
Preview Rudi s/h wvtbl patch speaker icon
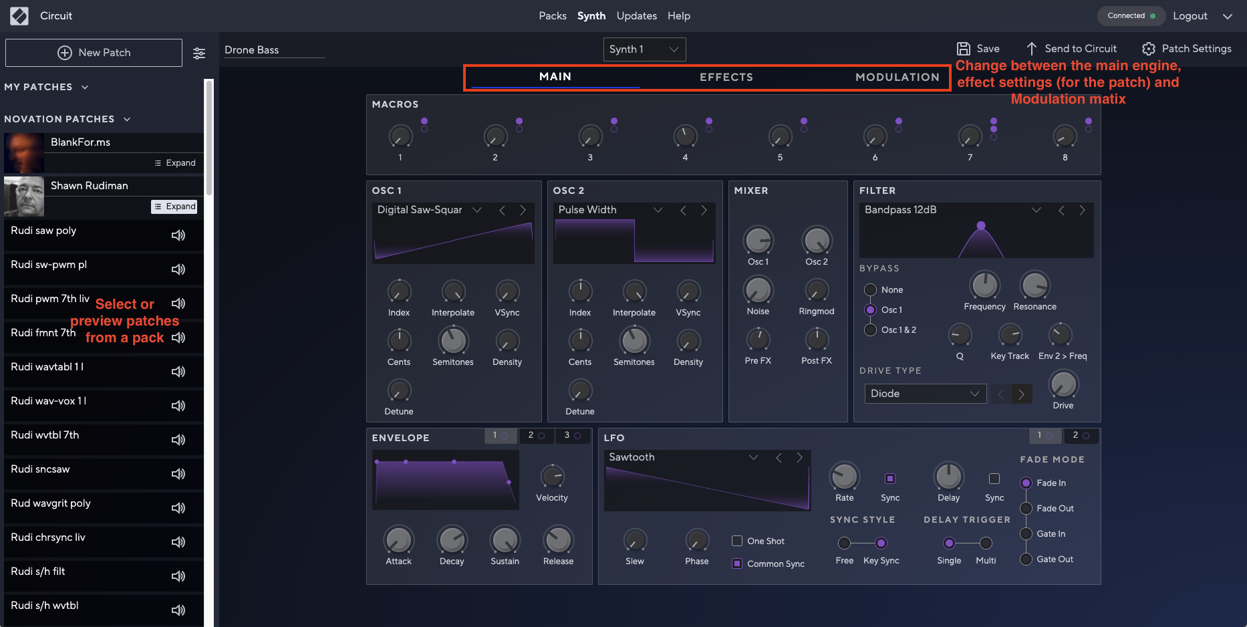[x=178, y=610]
